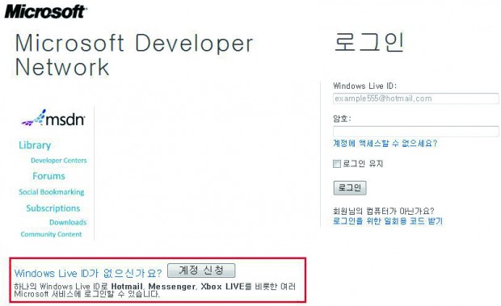Click the Windows Live ID input field

(415, 99)
